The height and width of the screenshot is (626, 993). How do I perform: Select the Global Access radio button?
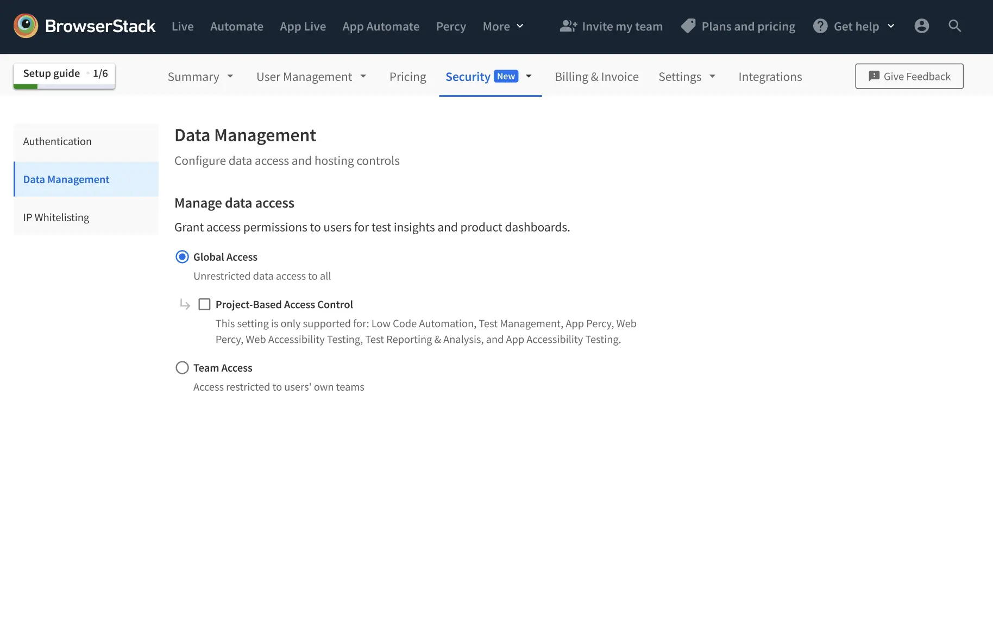tap(182, 257)
